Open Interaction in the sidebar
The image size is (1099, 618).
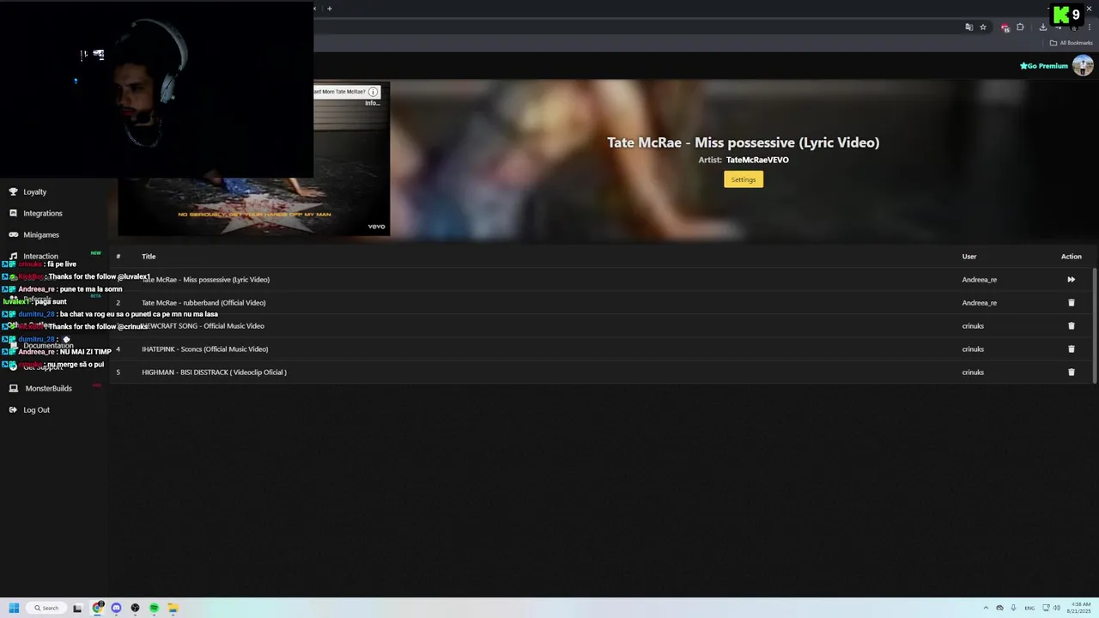(40, 256)
